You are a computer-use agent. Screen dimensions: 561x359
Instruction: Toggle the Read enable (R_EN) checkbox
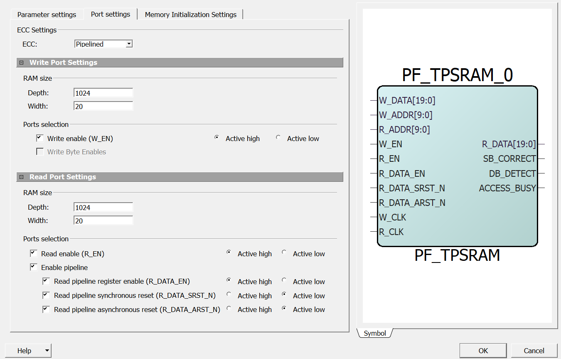pyautogui.click(x=34, y=253)
